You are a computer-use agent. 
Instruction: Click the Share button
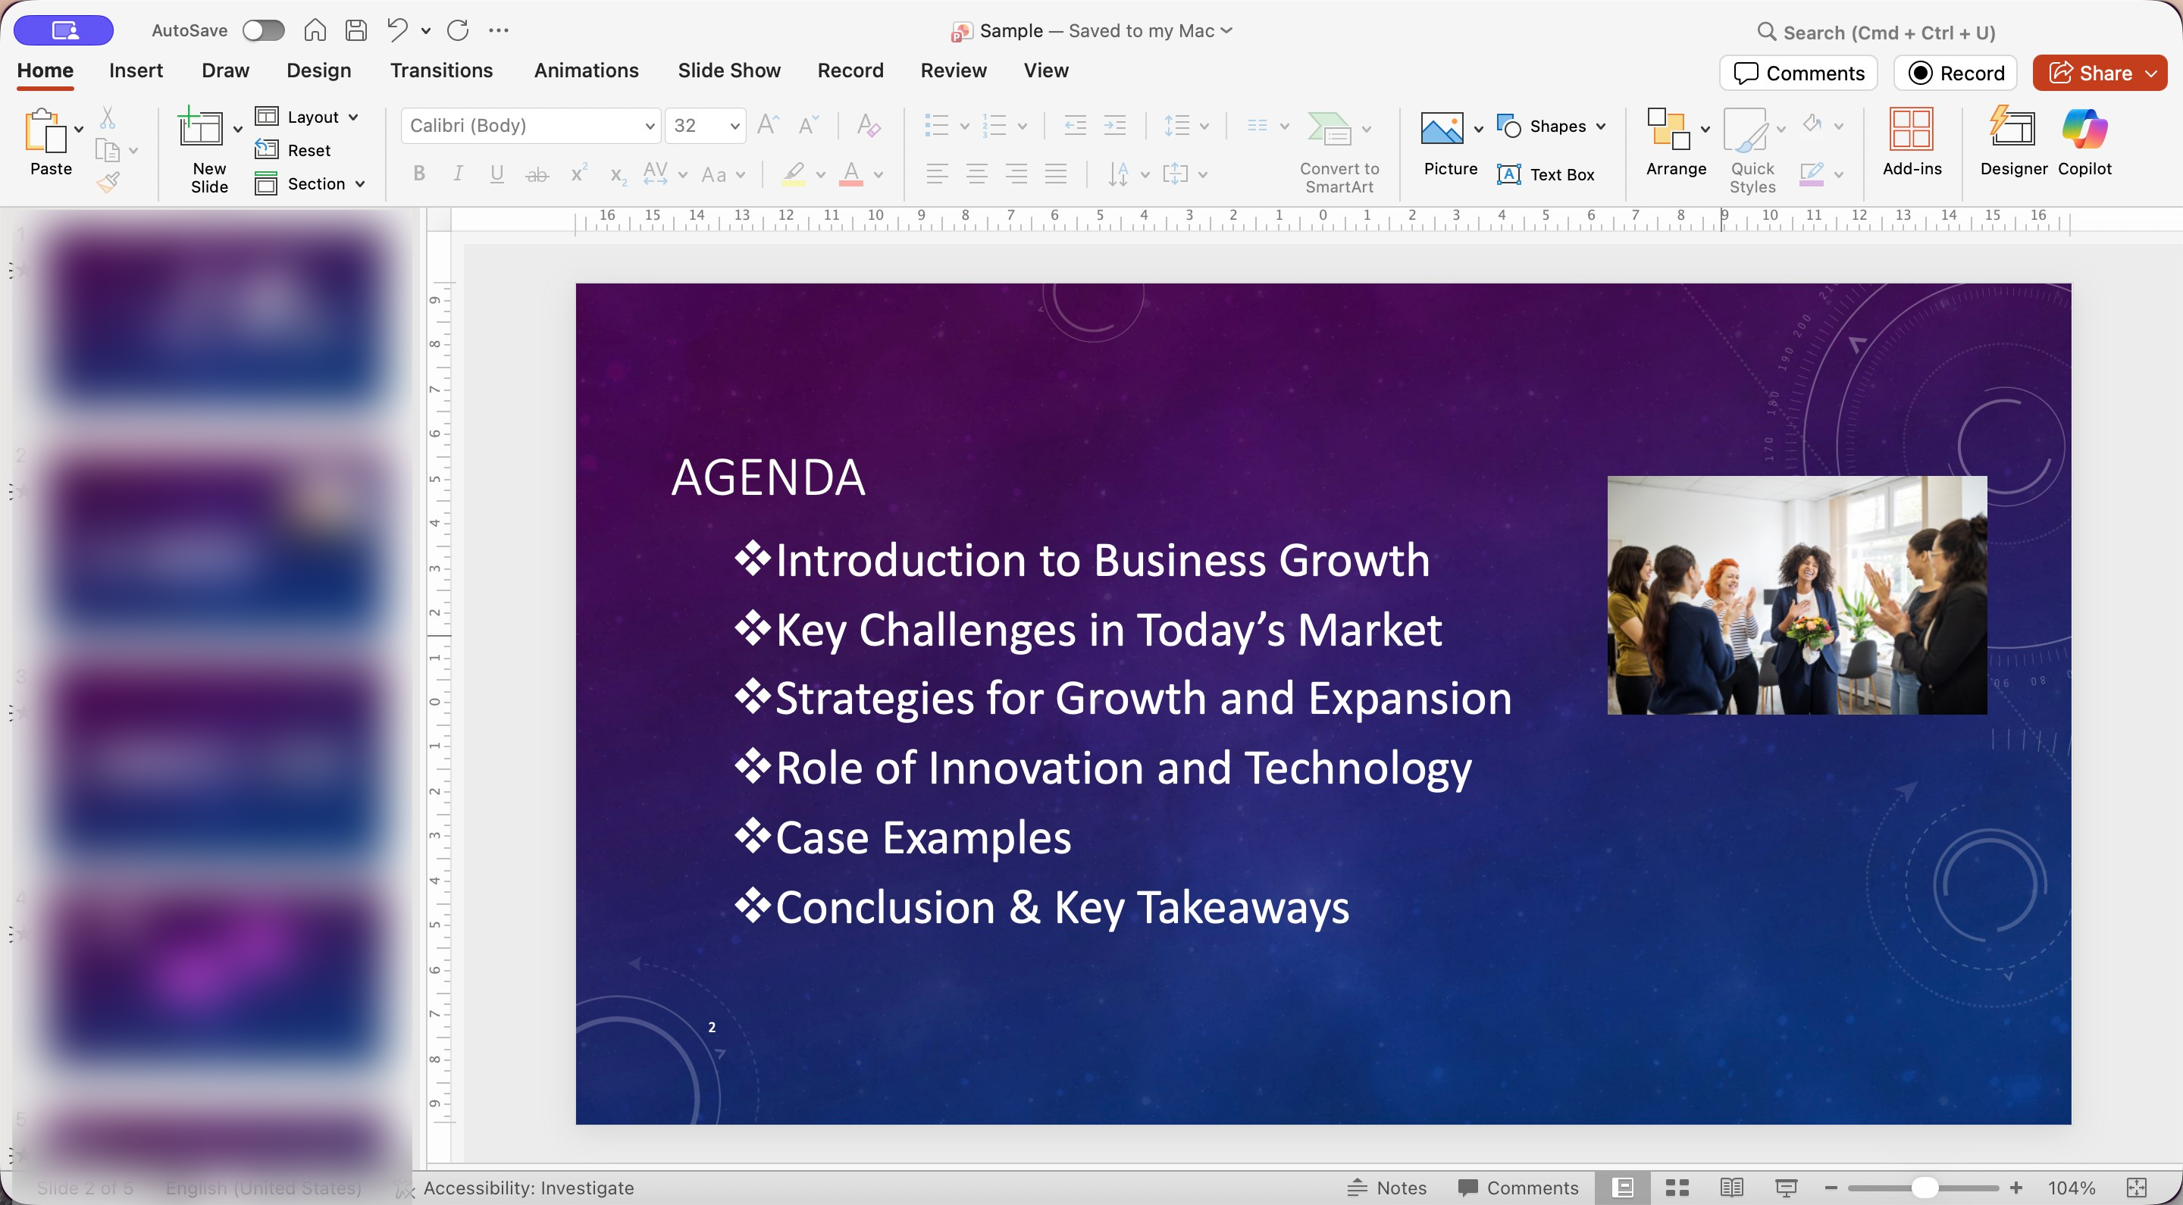click(2091, 73)
